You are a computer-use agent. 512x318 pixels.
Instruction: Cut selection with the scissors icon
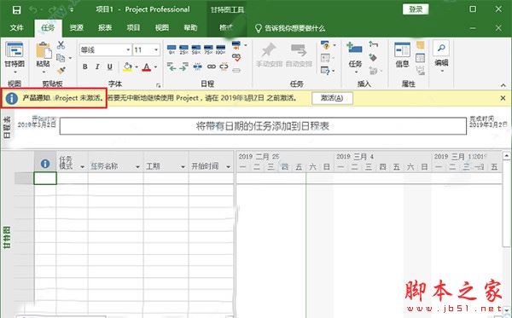tap(61, 45)
